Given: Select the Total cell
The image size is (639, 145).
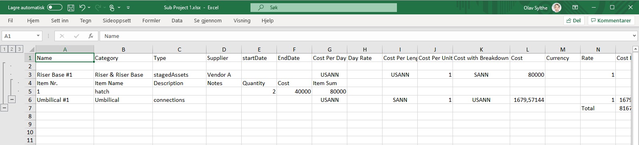Looking at the screenshot, I should click(598, 108).
